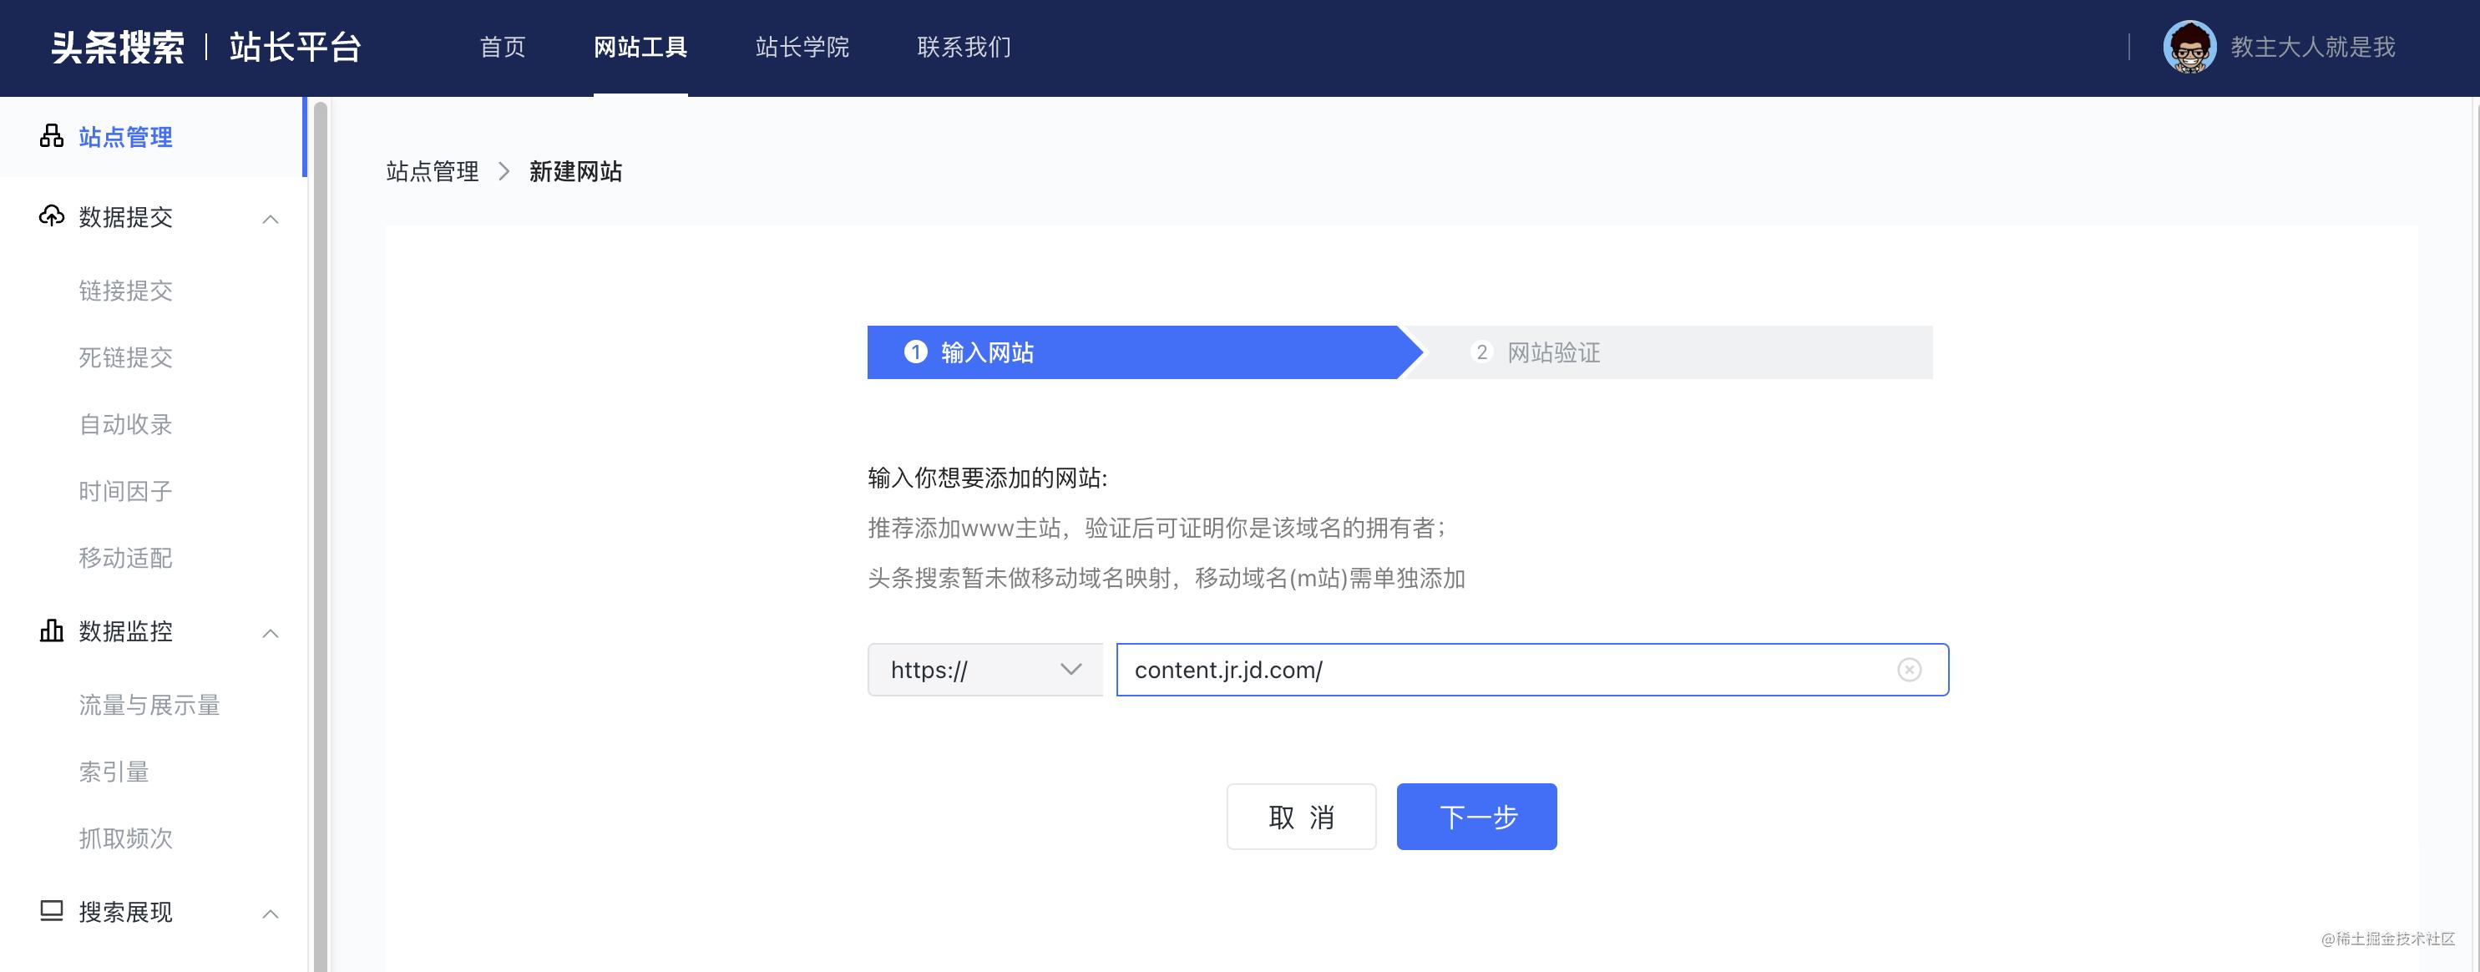Click the 头条搜索 logo
Screen dimensions: 2480x972
pyautogui.click(x=118, y=46)
